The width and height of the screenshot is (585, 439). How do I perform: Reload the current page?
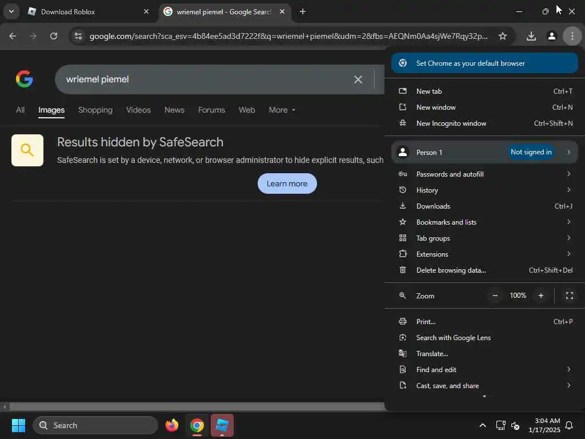coord(54,36)
